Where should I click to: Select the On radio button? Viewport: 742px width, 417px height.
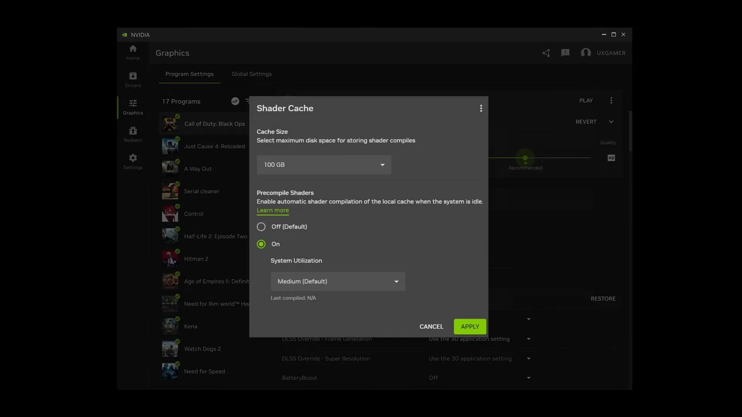(x=261, y=244)
